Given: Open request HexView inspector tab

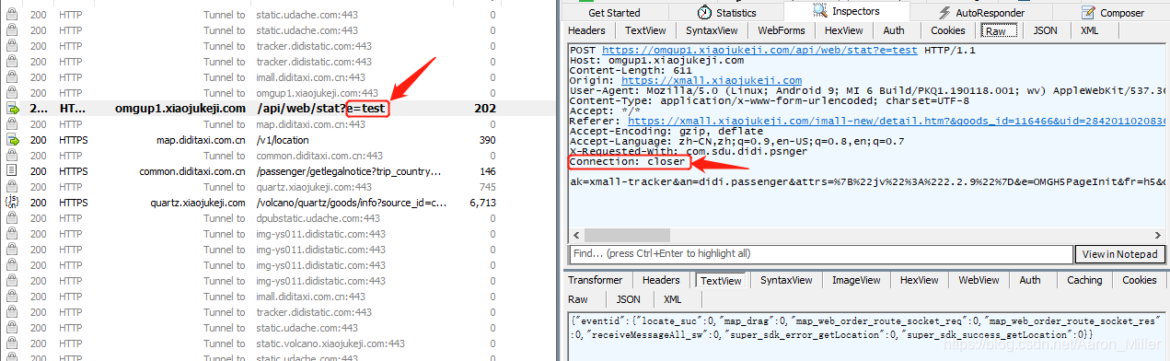Looking at the screenshot, I should [x=843, y=30].
